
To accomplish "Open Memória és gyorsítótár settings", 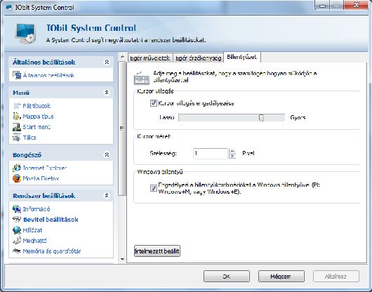I will (52, 251).
